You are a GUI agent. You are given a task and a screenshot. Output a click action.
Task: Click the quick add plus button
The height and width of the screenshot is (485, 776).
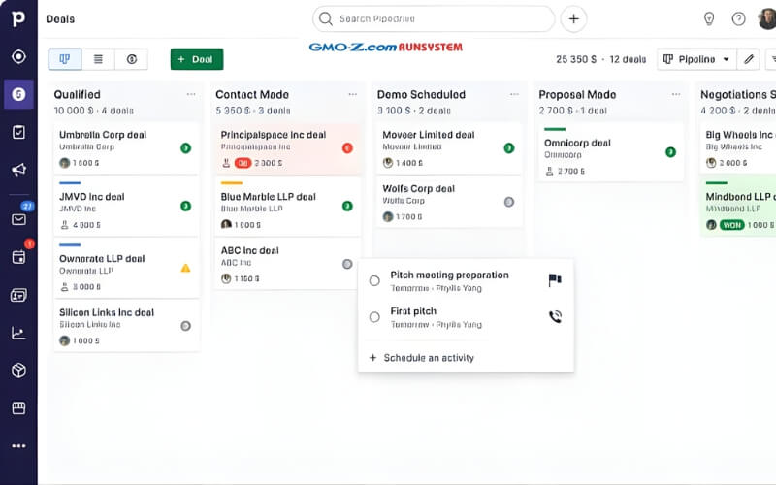pyautogui.click(x=573, y=18)
